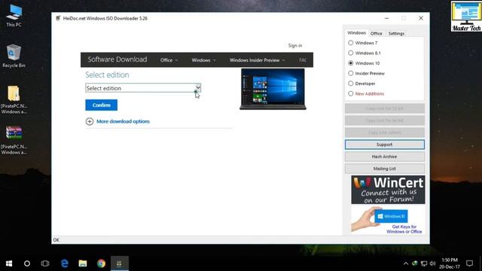Select ISO Downloader taskbar icon
This screenshot has width=482, height=271.
coord(119,263)
